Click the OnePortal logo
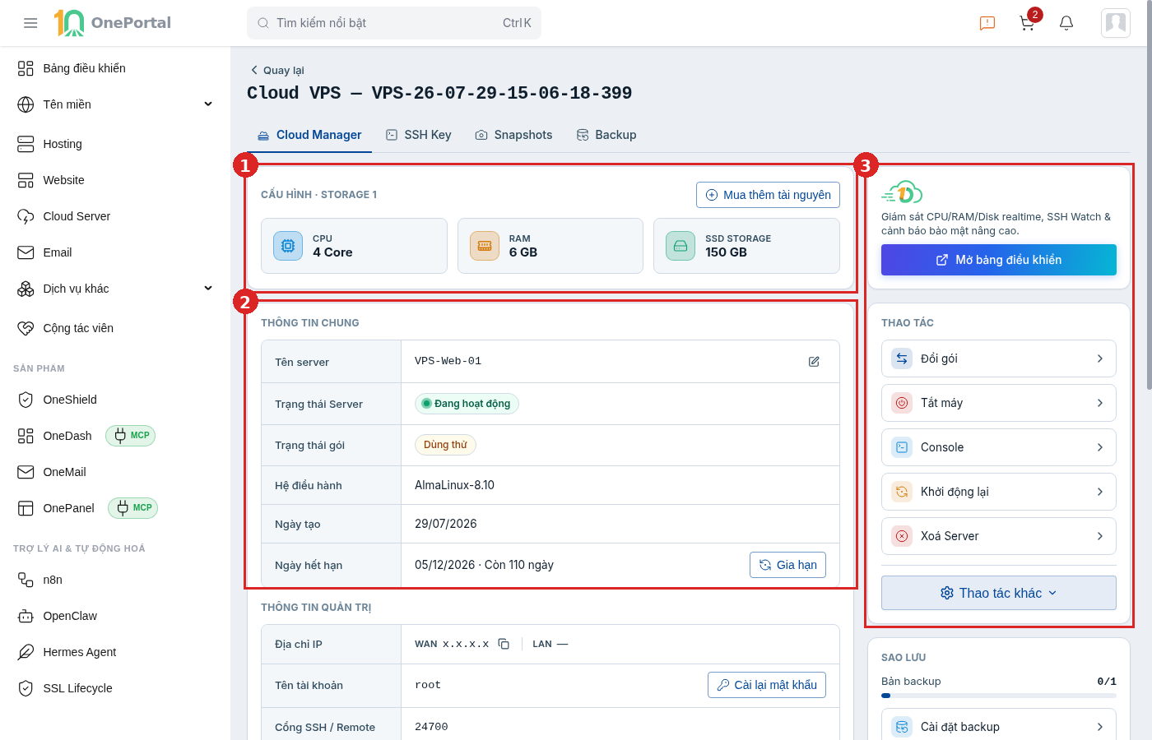Viewport: 1152px width, 740px height. [113, 23]
